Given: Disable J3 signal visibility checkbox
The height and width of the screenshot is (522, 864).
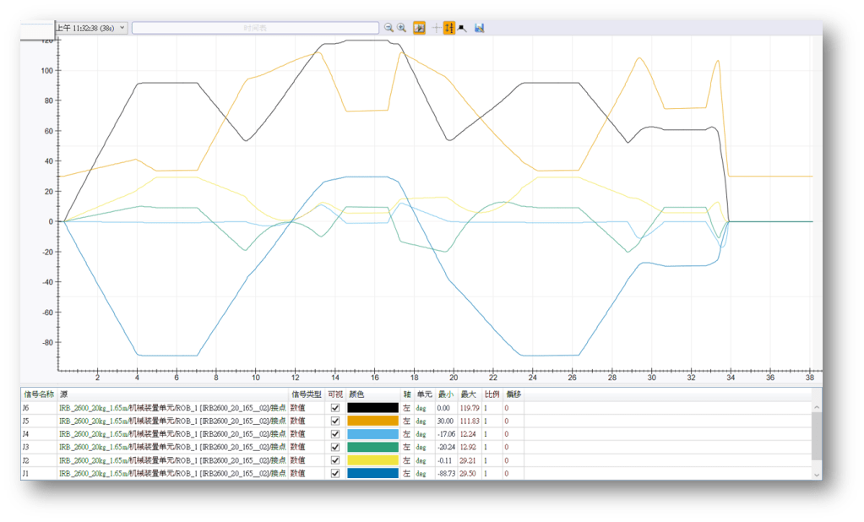Looking at the screenshot, I should click(335, 448).
